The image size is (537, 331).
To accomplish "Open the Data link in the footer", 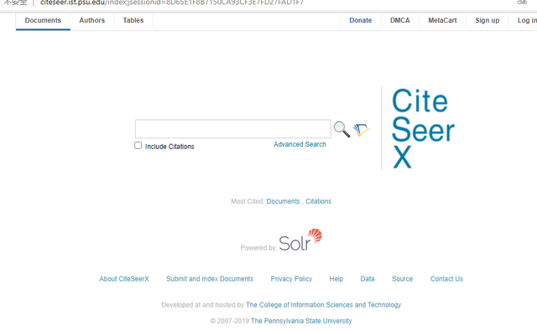I will [x=368, y=279].
